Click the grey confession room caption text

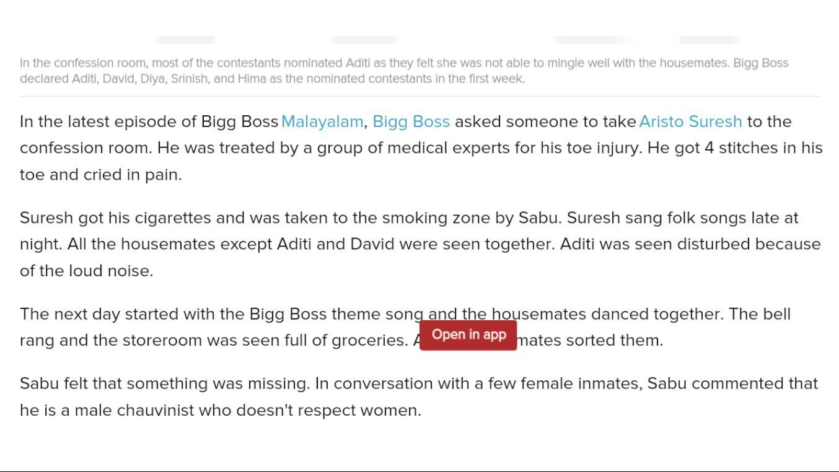pos(403,71)
